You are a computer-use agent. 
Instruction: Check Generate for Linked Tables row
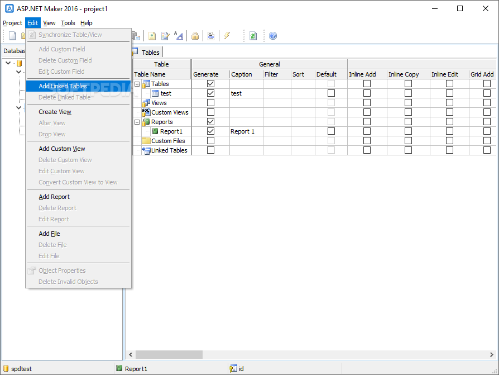[x=210, y=150]
